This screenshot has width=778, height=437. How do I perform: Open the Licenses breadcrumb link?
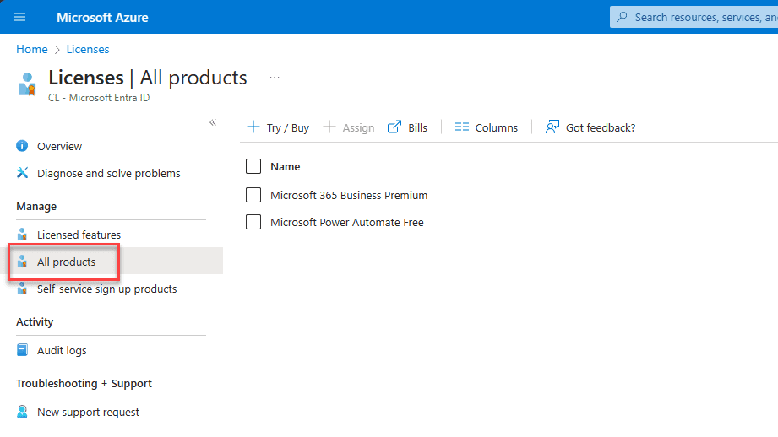(x=88, y=50)
